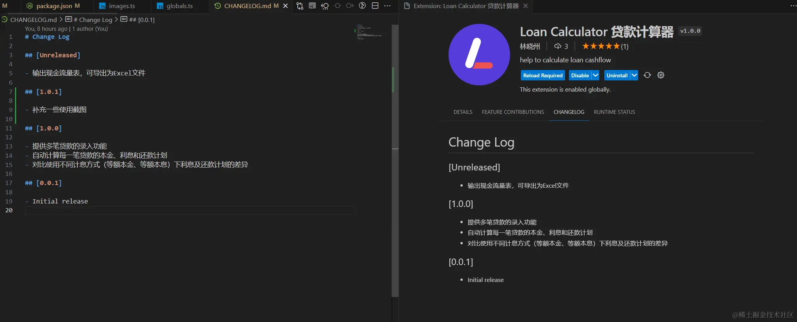Screen dimensions: 797x322
Task: Click 'Initial release' bullet in extension changelog
Action: point(485,280)
